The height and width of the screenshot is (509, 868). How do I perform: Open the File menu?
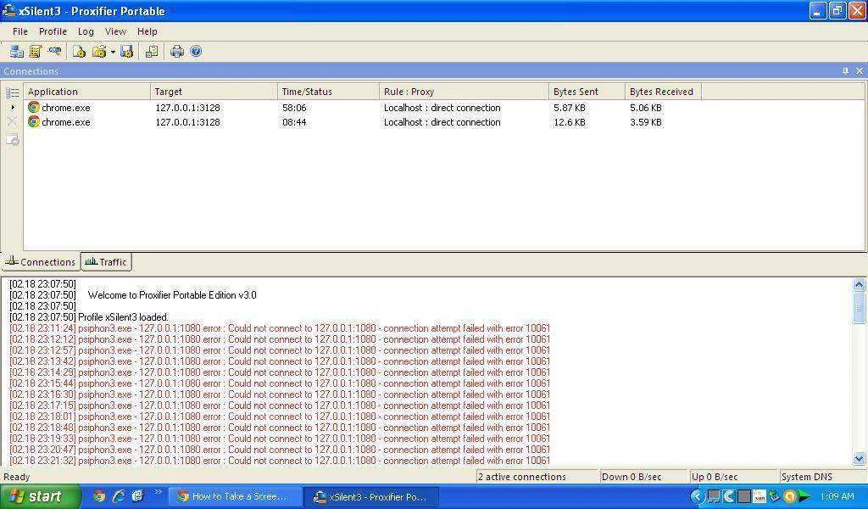tap(20, 31)
